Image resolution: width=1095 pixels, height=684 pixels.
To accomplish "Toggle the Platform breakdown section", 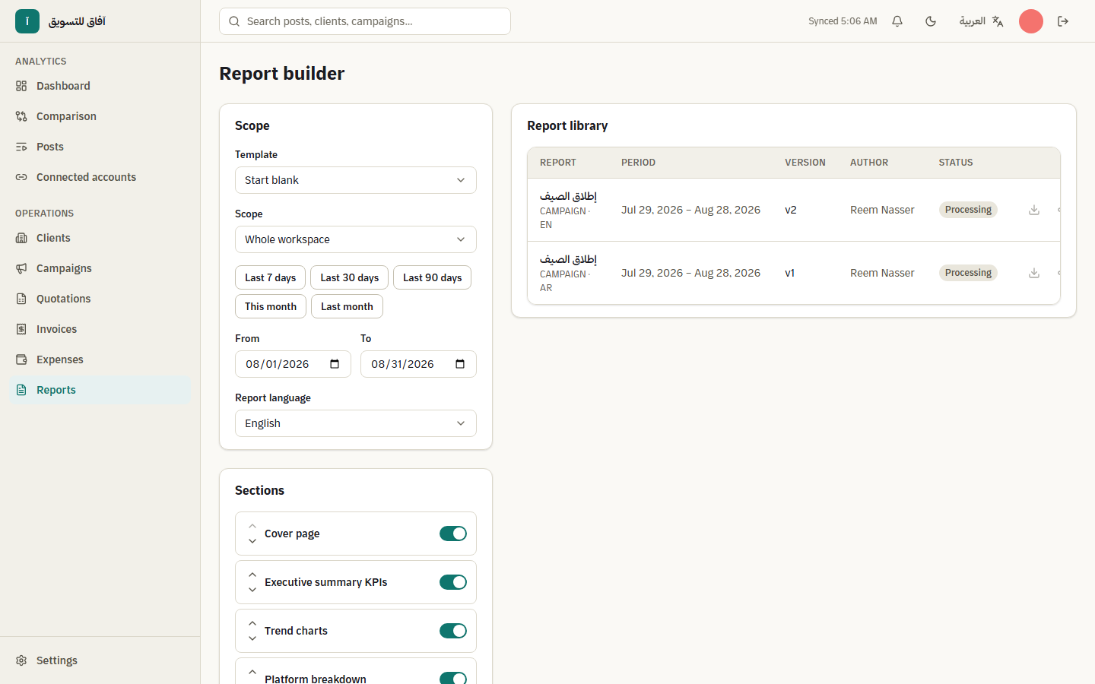I will click(453, 678).
